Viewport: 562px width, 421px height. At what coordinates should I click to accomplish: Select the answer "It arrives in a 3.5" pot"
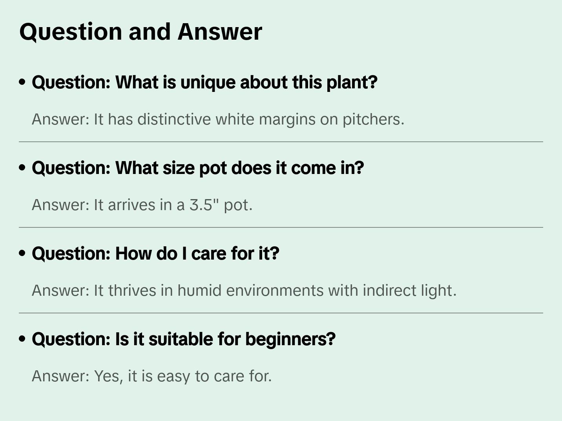click(142, 205)
